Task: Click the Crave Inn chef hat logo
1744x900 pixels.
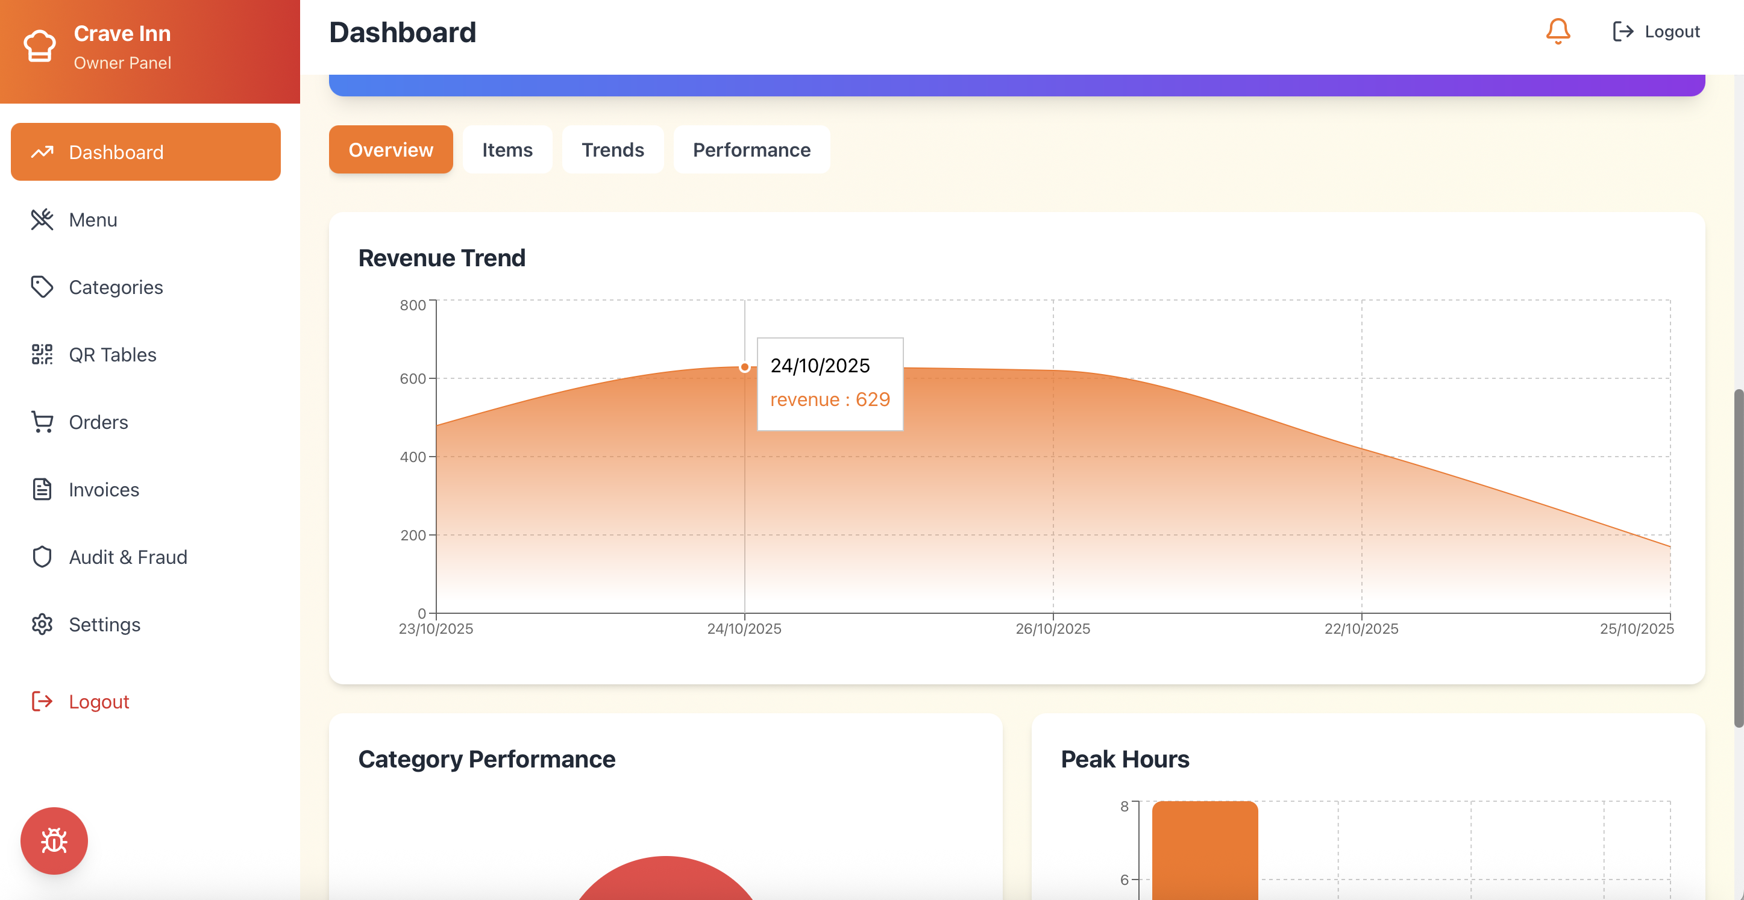Action: [x=40, y=46]
